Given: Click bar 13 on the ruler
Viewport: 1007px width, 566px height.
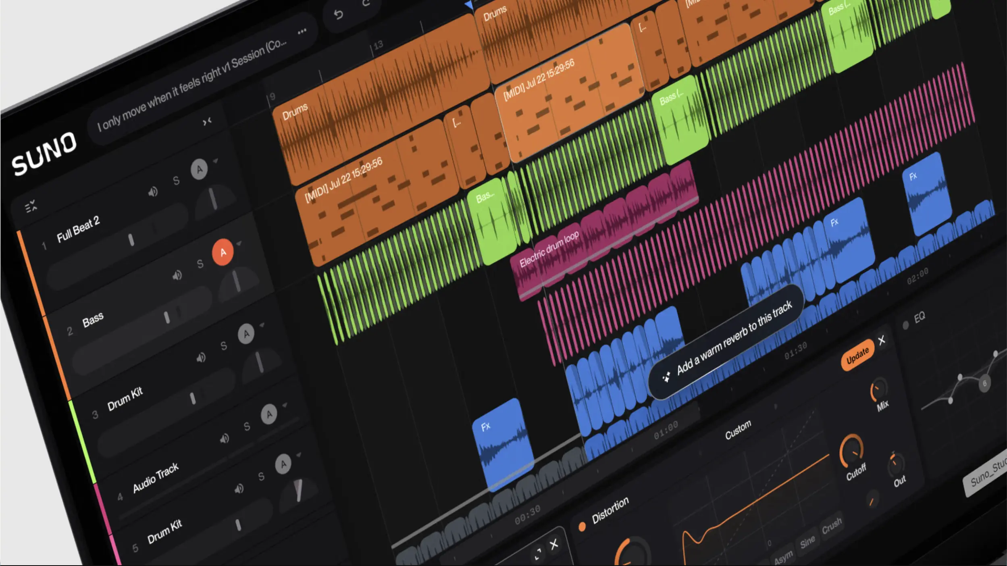Looking at the screenshot, I should click(378, 45).
